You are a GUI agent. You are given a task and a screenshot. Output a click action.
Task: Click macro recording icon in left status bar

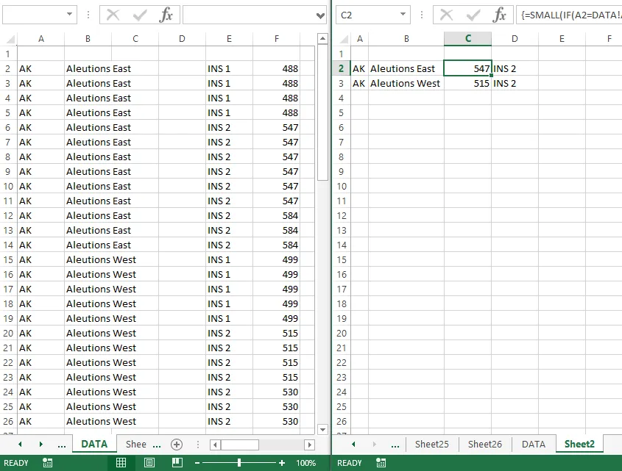[48, 463]
